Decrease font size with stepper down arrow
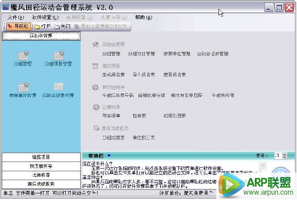The height and width of the screenshot is (200, 297). coord(285,157)
